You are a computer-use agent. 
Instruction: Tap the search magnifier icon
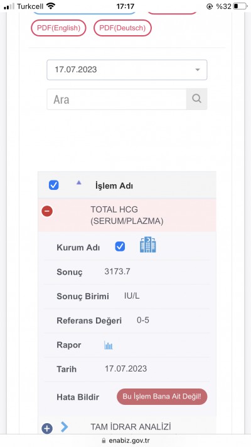[196, 99]
